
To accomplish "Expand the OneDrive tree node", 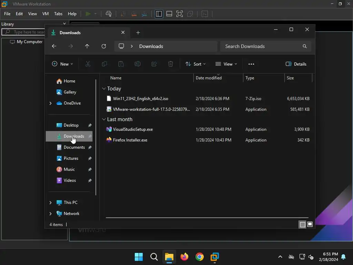I will pos(50,103).
